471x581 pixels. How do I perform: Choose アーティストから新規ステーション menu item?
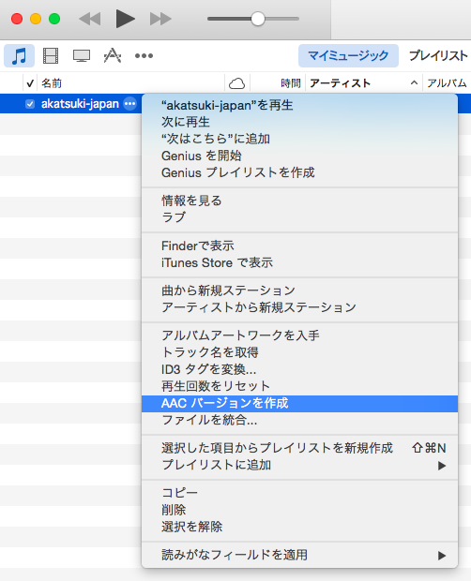click(299, 307)
